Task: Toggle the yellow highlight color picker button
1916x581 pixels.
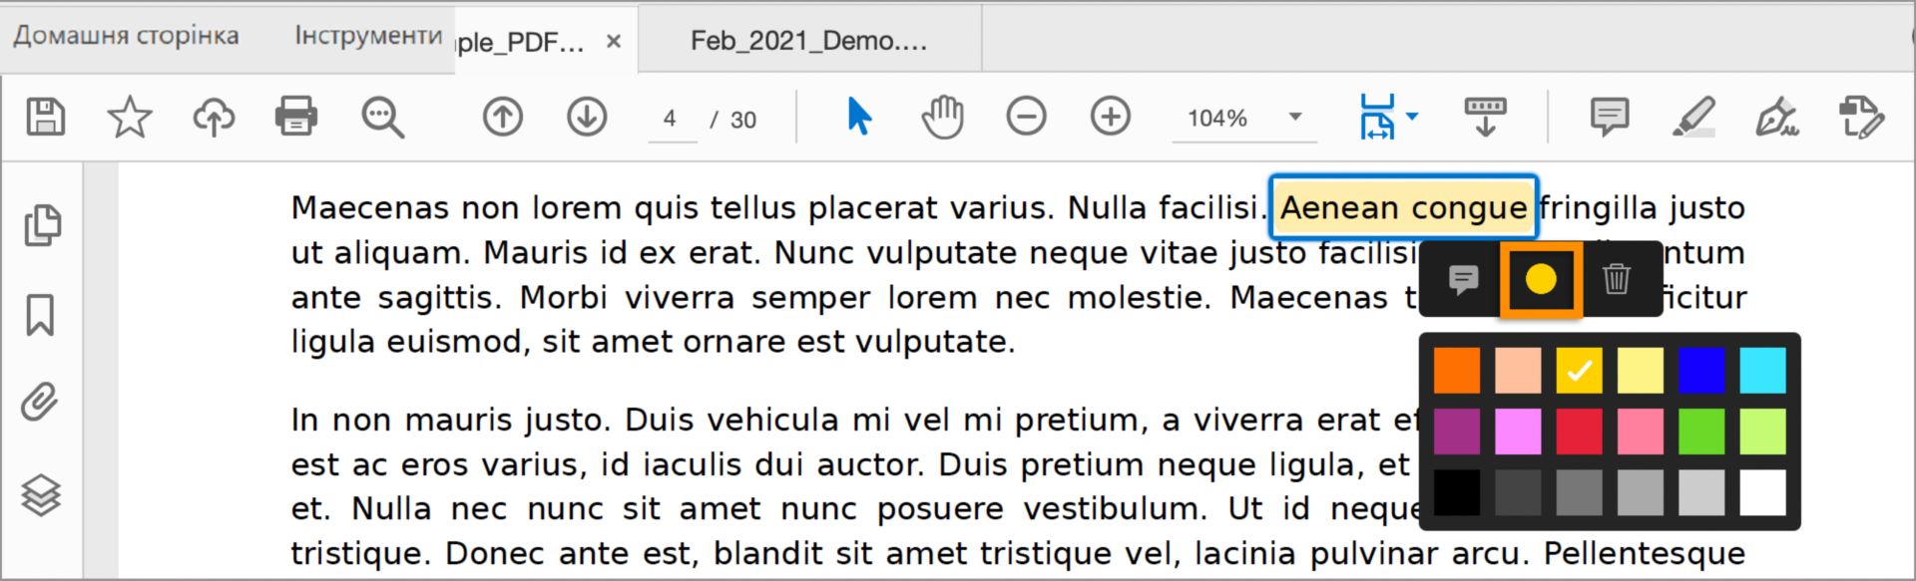Action: pyautogui.click(x=1541, y=279)
